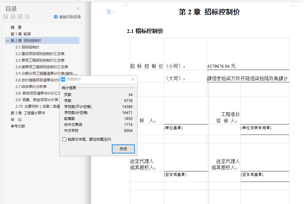Click the 段落数 value 1850
Viewport: 304px width, 204px height.
(x=128, y=119)
